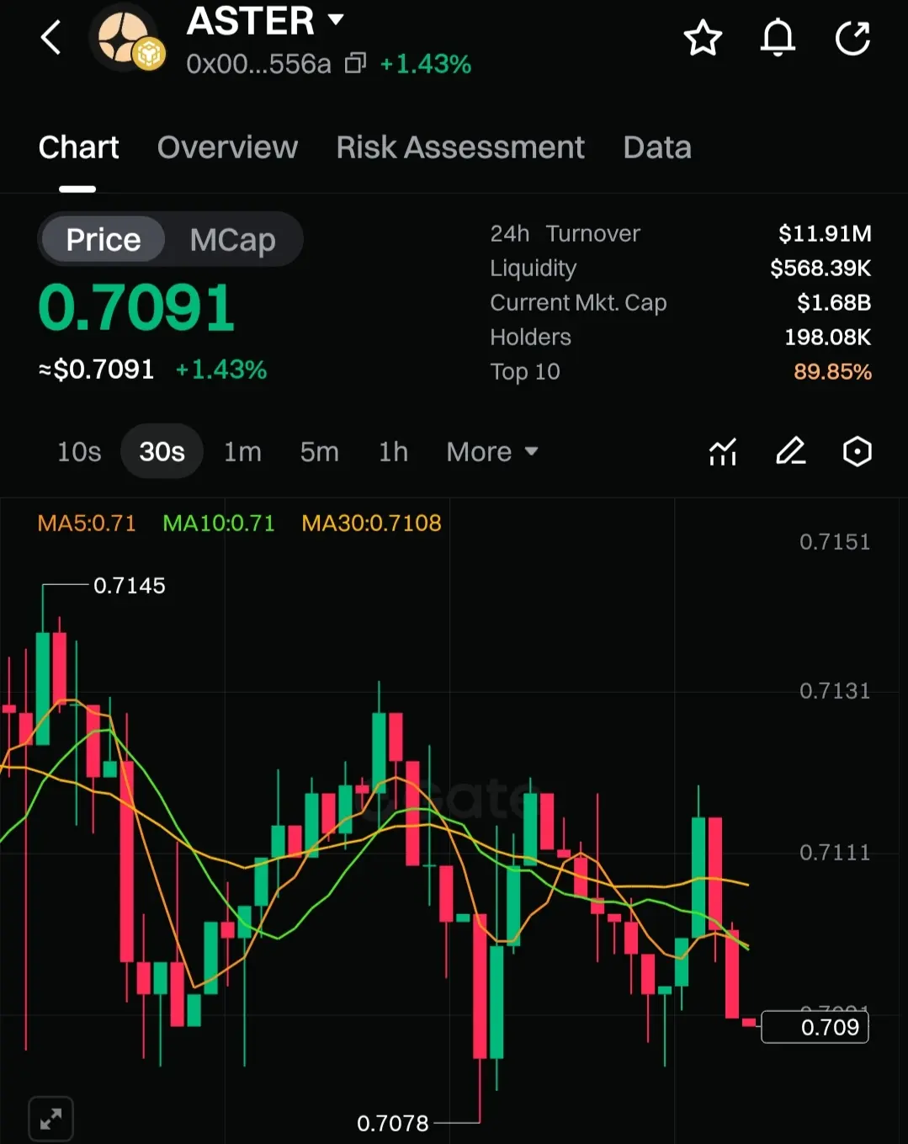The width and height of the screenshot is (908, 1144).
Task: Tap the ≈$0.7091 dollar price
Action: coord(97,370)
